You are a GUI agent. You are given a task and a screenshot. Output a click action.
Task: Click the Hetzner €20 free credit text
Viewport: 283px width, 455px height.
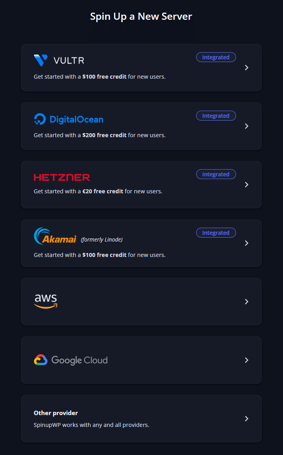(x=103, y=191)
